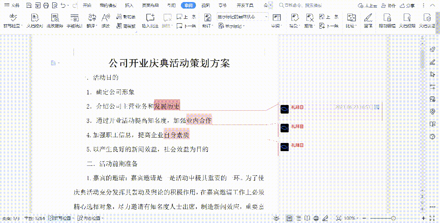Open 内容检查 in the status bar
The height and width of the screenshot is (223, 440).
pos(90,218)
